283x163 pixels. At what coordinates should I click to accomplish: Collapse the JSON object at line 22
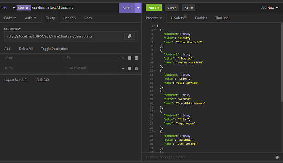click(x=155, y=111)
